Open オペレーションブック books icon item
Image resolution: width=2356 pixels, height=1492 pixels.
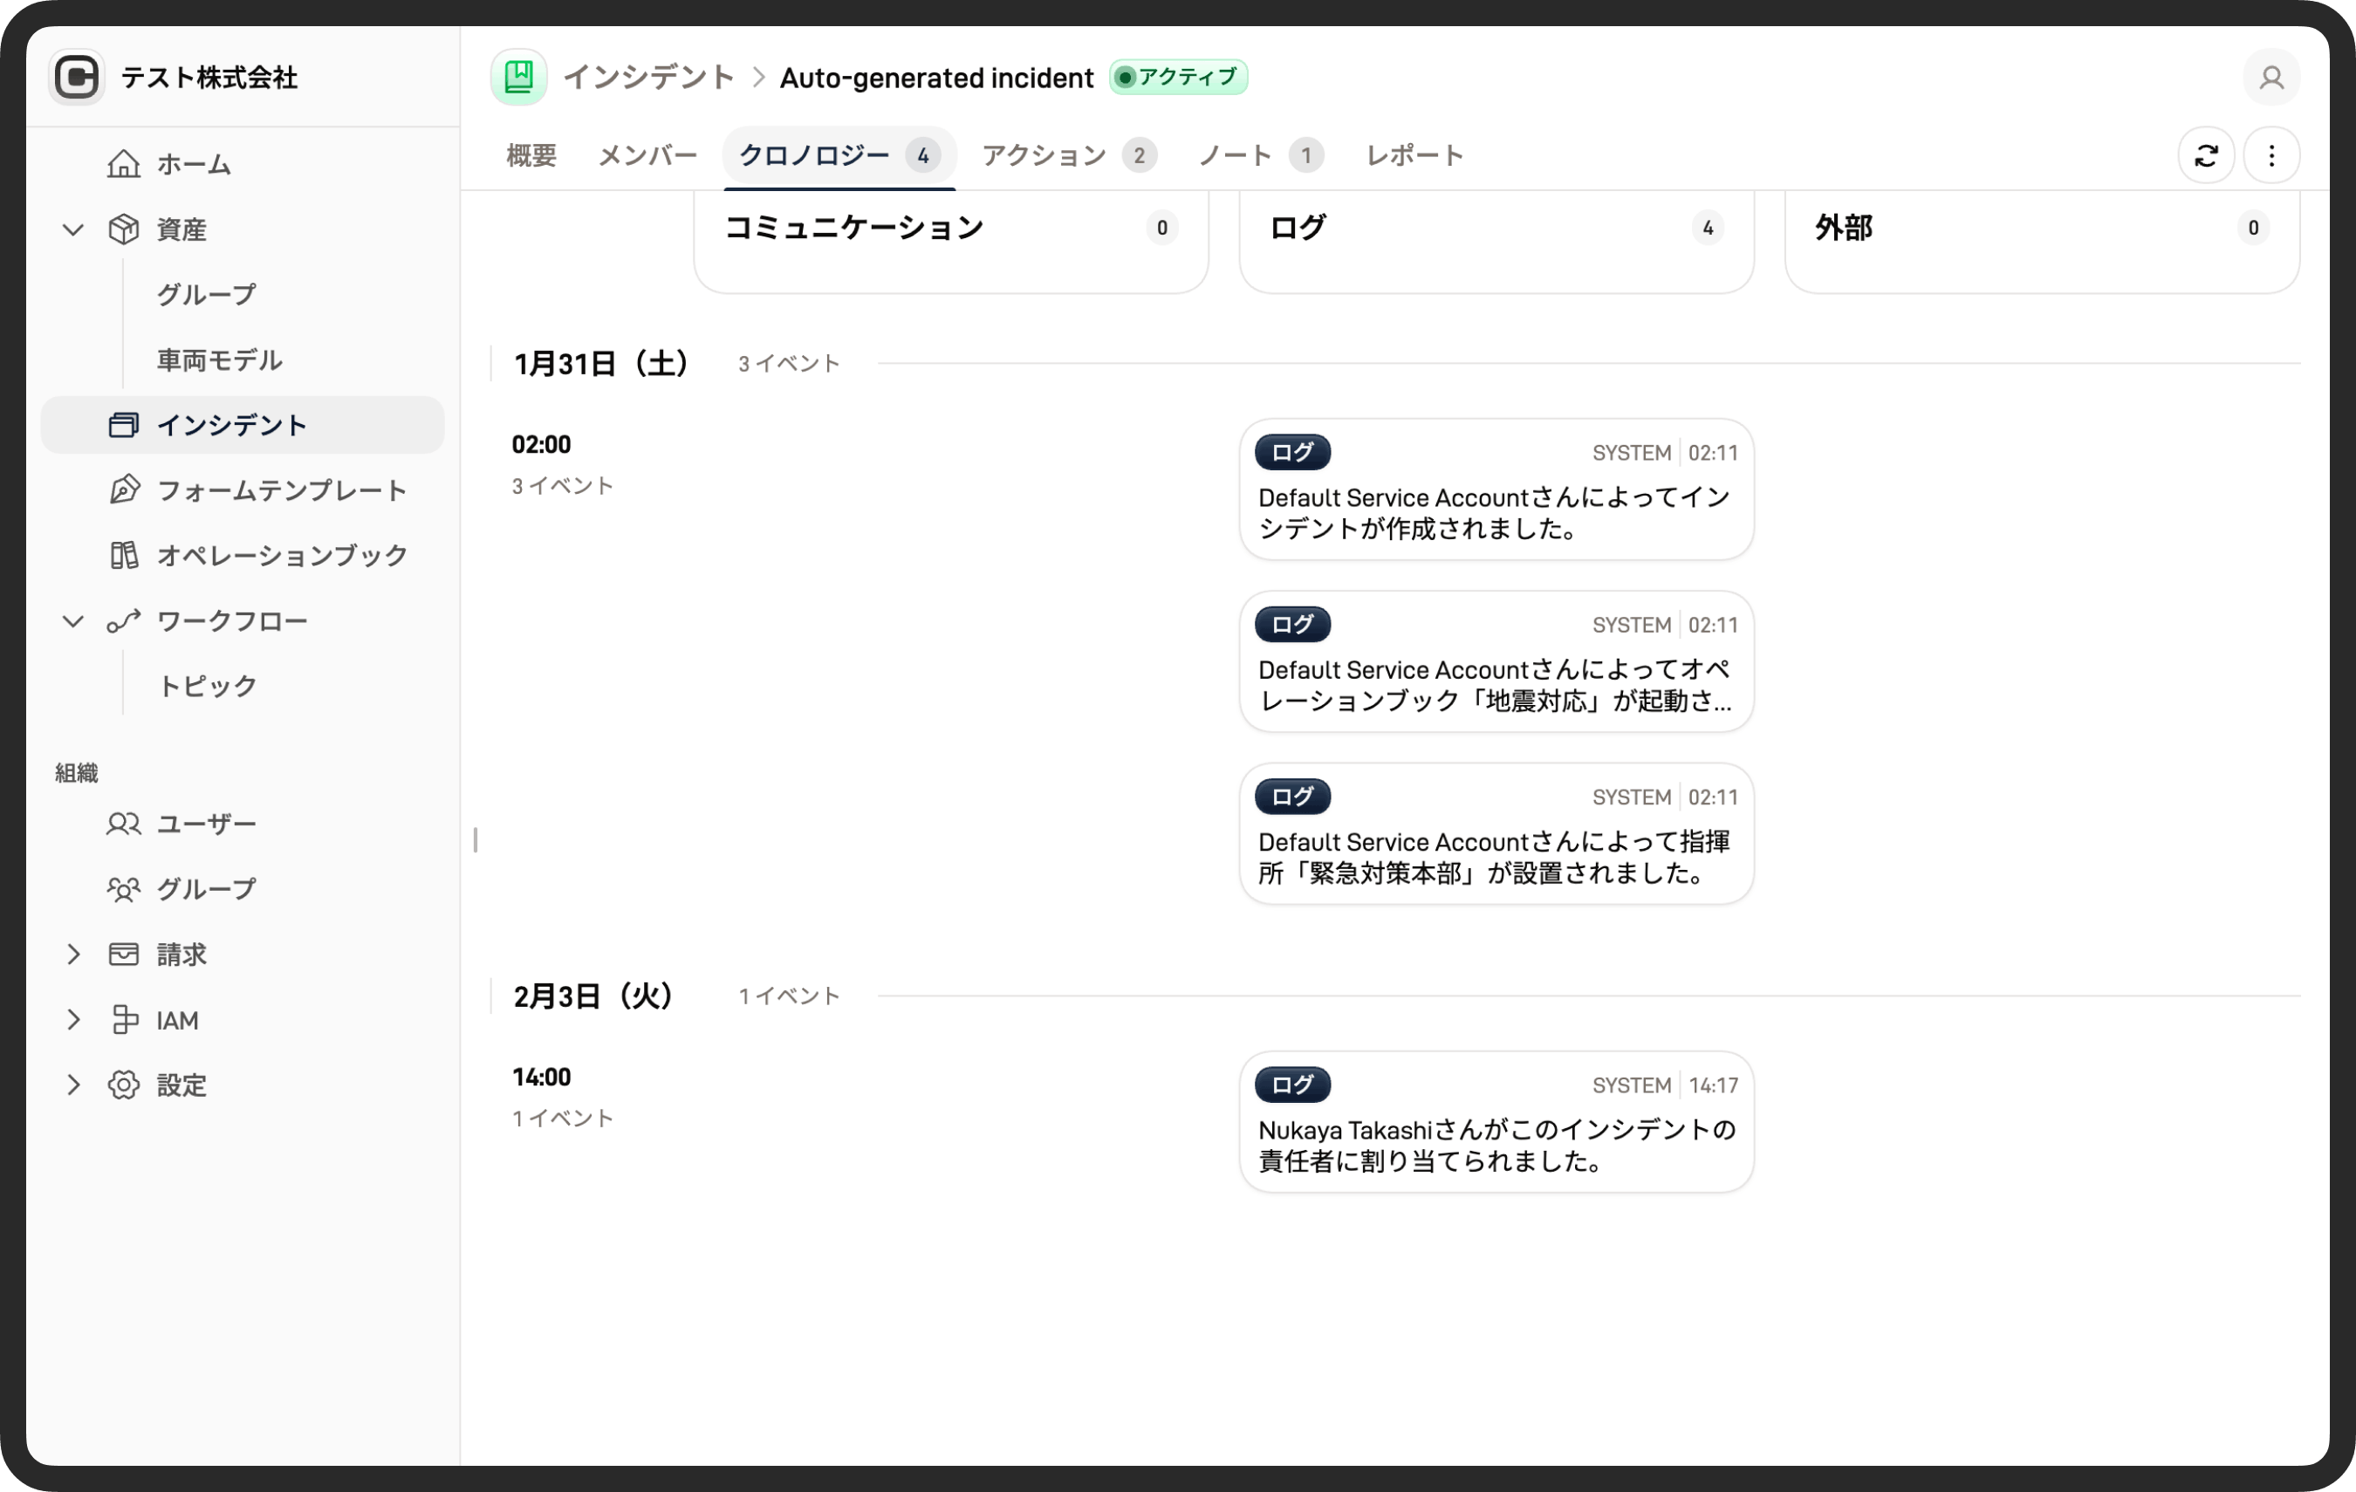(x=123, y=555)
